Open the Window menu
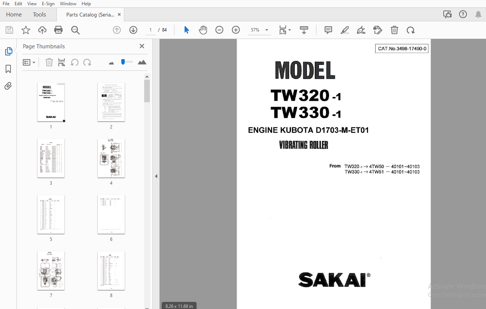Viewport: 486px width, 309px height. coord(68,4)
